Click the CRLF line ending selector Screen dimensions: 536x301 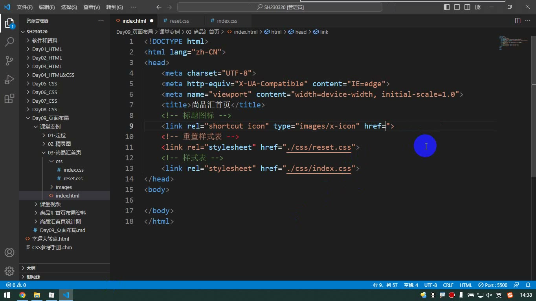(448, 285)
